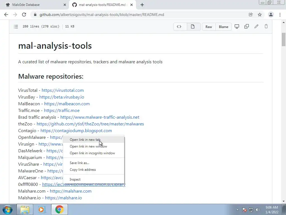Open Windows Media Player from taskbar
The image size is (286, 215).
[x=42, y=209]
